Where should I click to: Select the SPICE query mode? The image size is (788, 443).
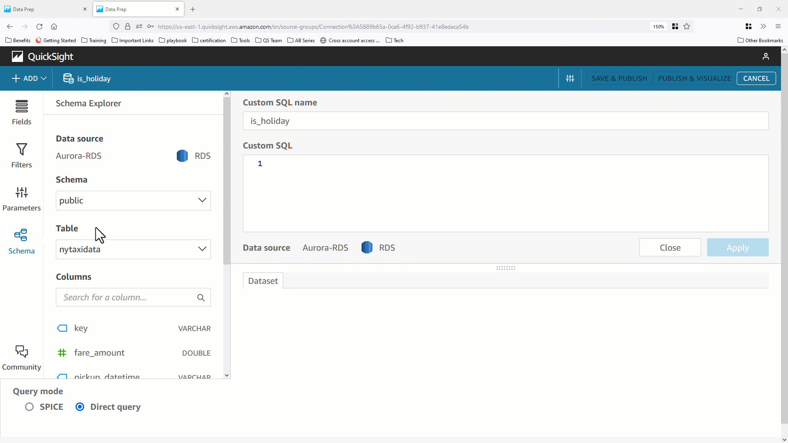(x=29, y=406)
